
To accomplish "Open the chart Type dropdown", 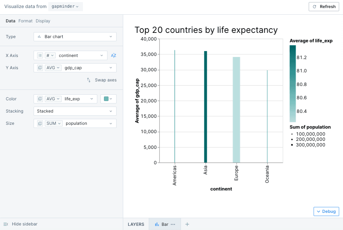I will pos(75,37).
